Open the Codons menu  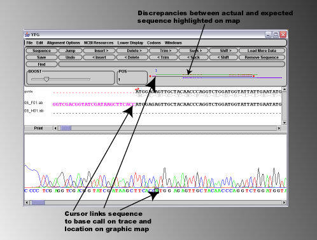tap(154, 43)
